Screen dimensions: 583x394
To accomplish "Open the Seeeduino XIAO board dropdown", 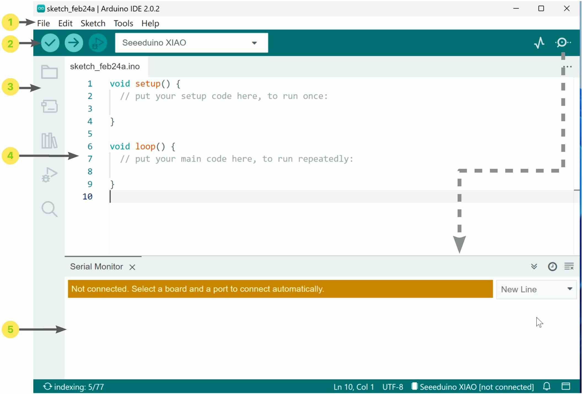I will tap(191, 43).
